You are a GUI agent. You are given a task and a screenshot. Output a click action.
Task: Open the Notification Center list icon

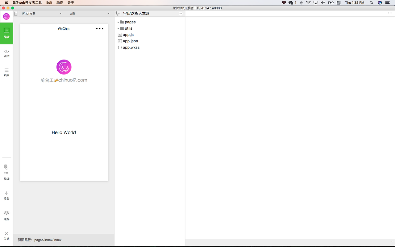(x=388, y=2)
